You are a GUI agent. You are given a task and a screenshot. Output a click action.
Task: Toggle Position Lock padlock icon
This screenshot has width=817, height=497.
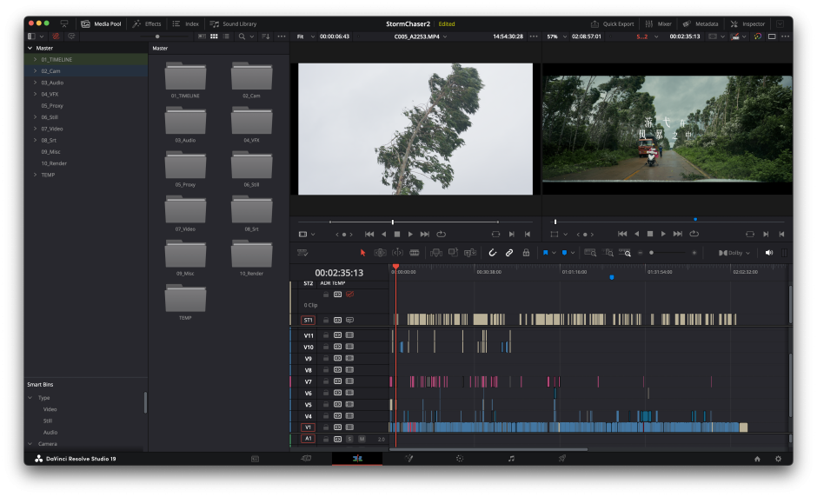tap(526, 253)
